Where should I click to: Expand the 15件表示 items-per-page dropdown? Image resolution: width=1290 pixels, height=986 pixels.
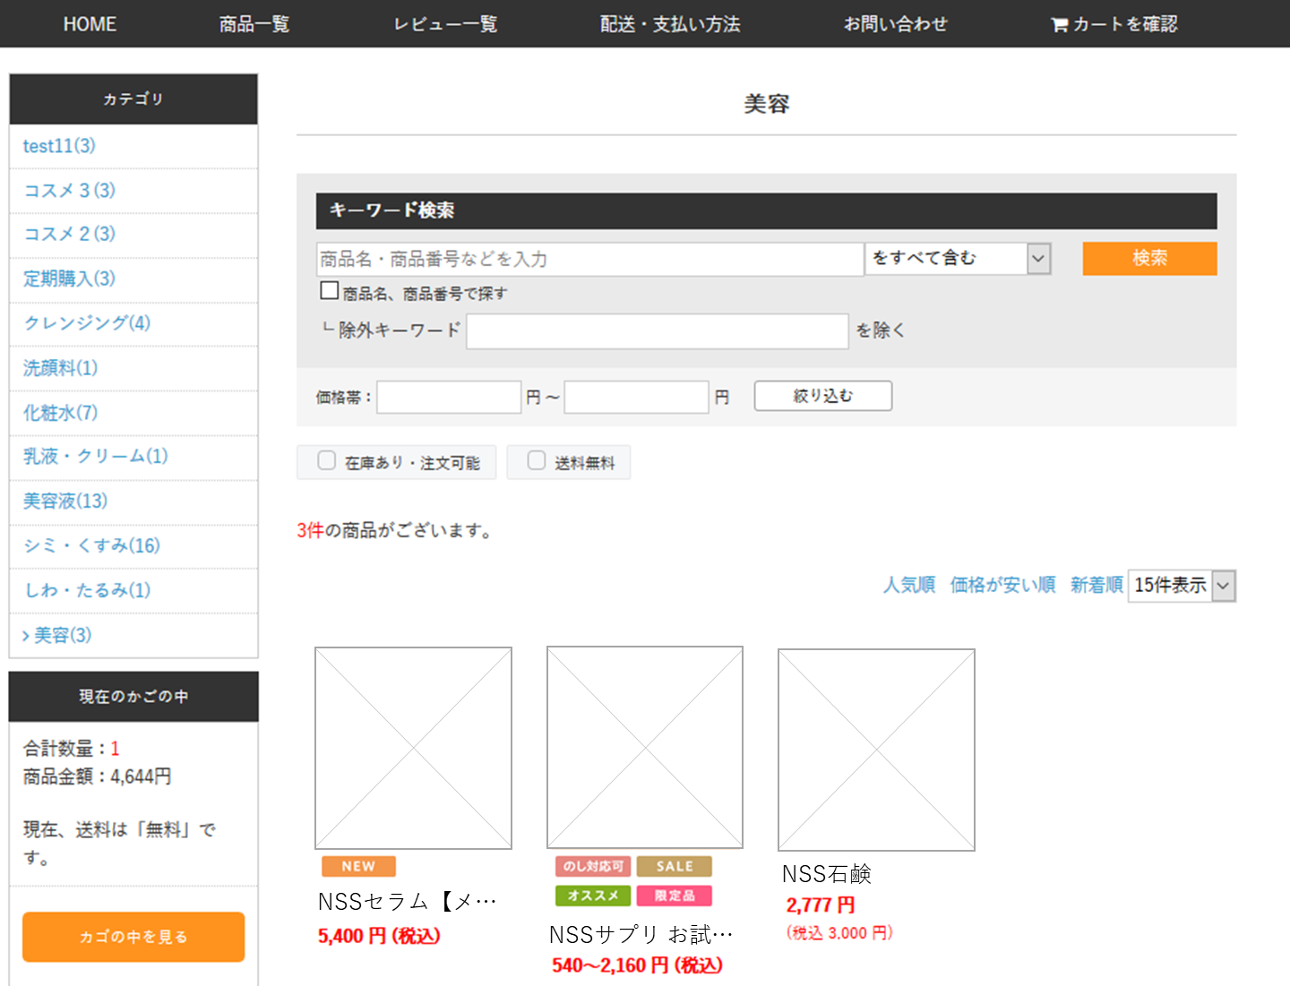pos(1181,586)
